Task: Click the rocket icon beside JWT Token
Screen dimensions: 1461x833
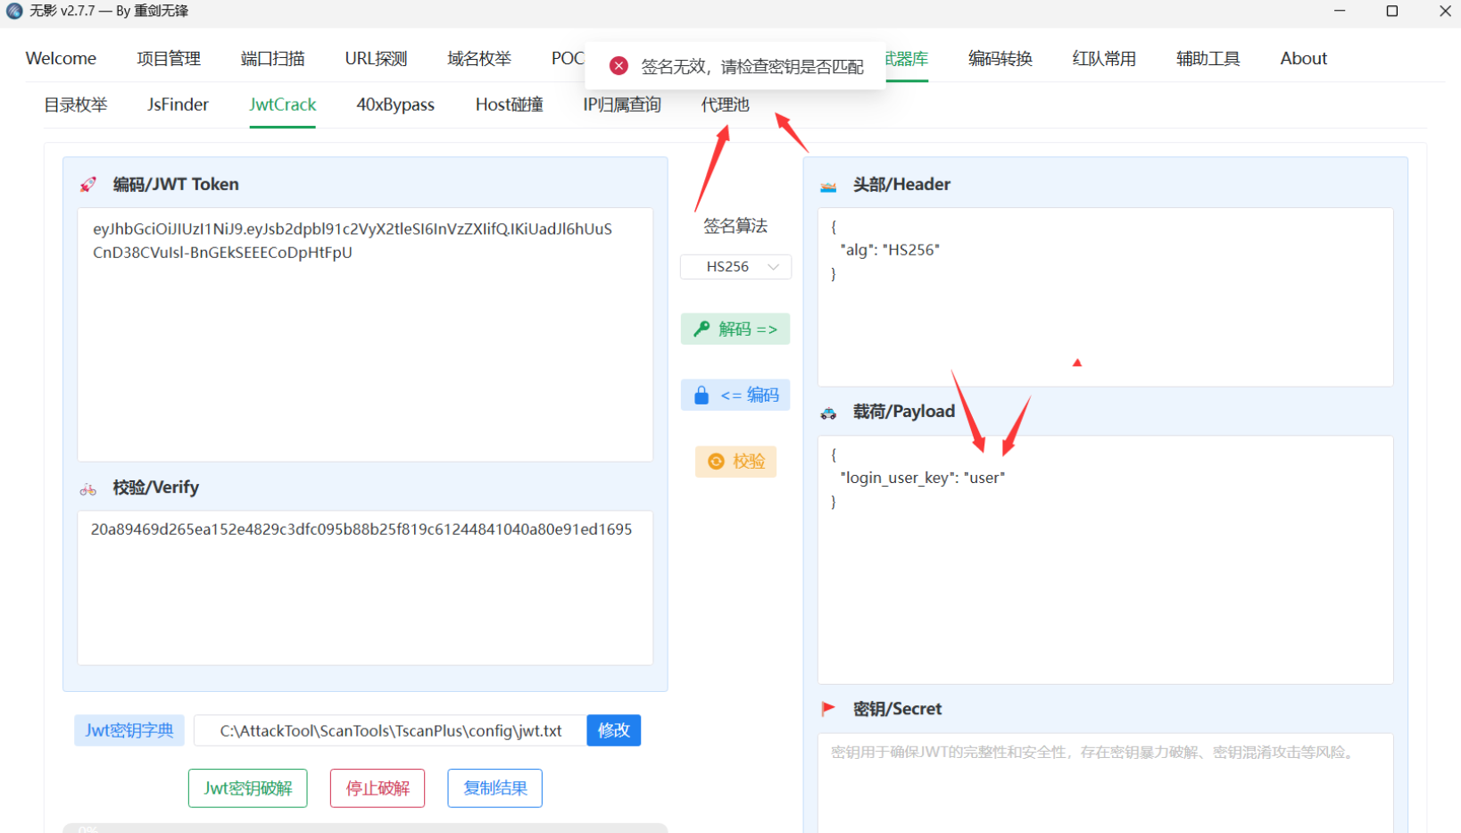Action: [87, 185]
